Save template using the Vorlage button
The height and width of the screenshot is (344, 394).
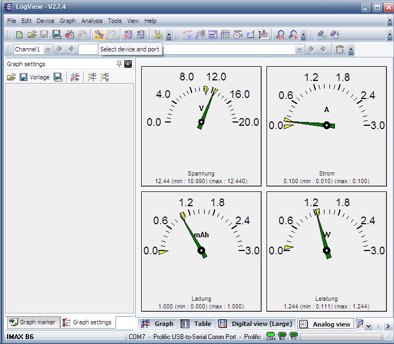coord(34,77)
